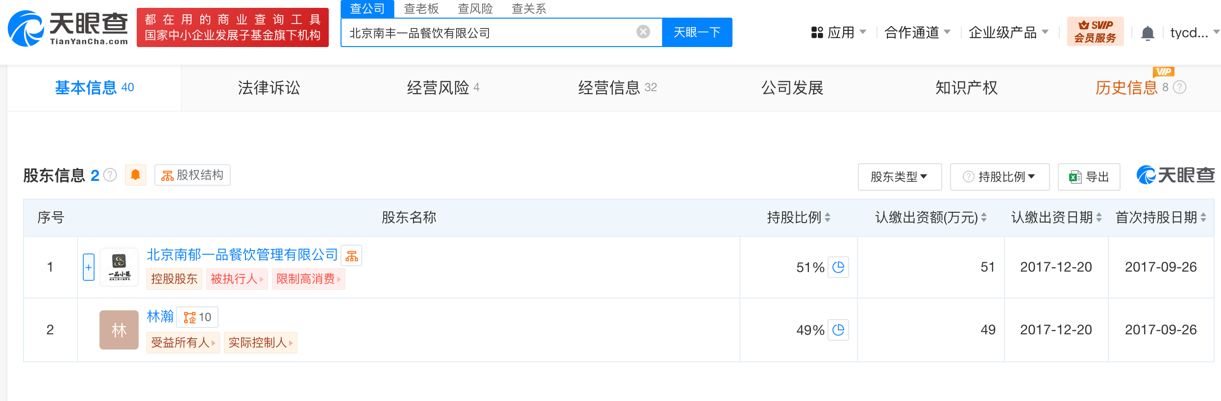Open the 股东类型 filter dropdown
Image resolution: width=1221 pixels, height=401 pixels.
coord(899,177)
